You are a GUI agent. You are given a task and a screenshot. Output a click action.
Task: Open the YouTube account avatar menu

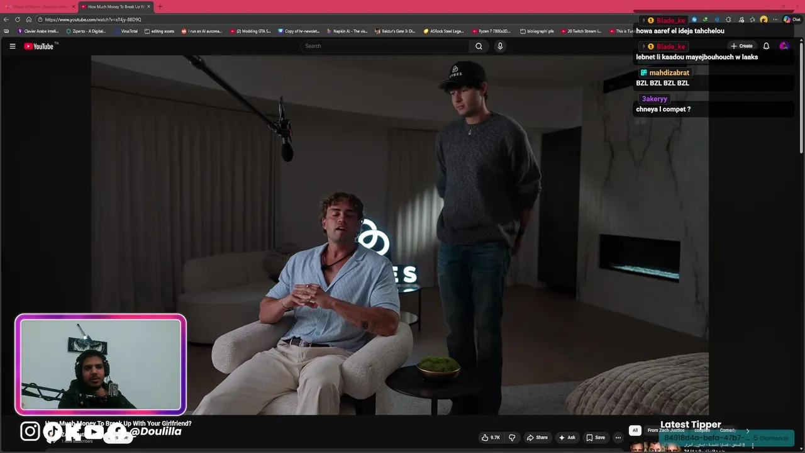pos(784,46)
